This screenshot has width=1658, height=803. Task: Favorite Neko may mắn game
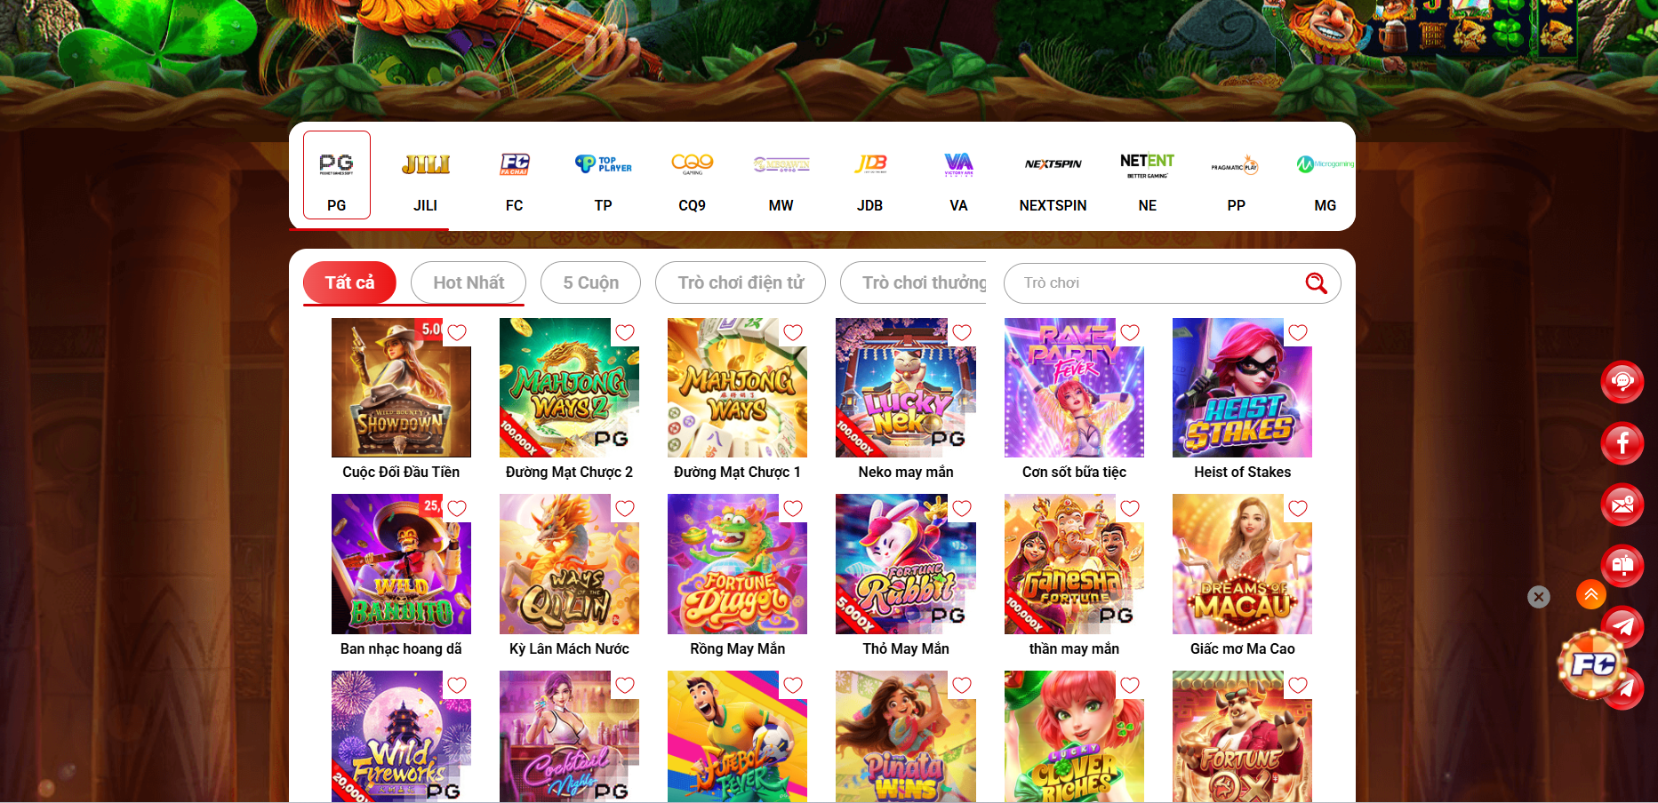(962, 332)
